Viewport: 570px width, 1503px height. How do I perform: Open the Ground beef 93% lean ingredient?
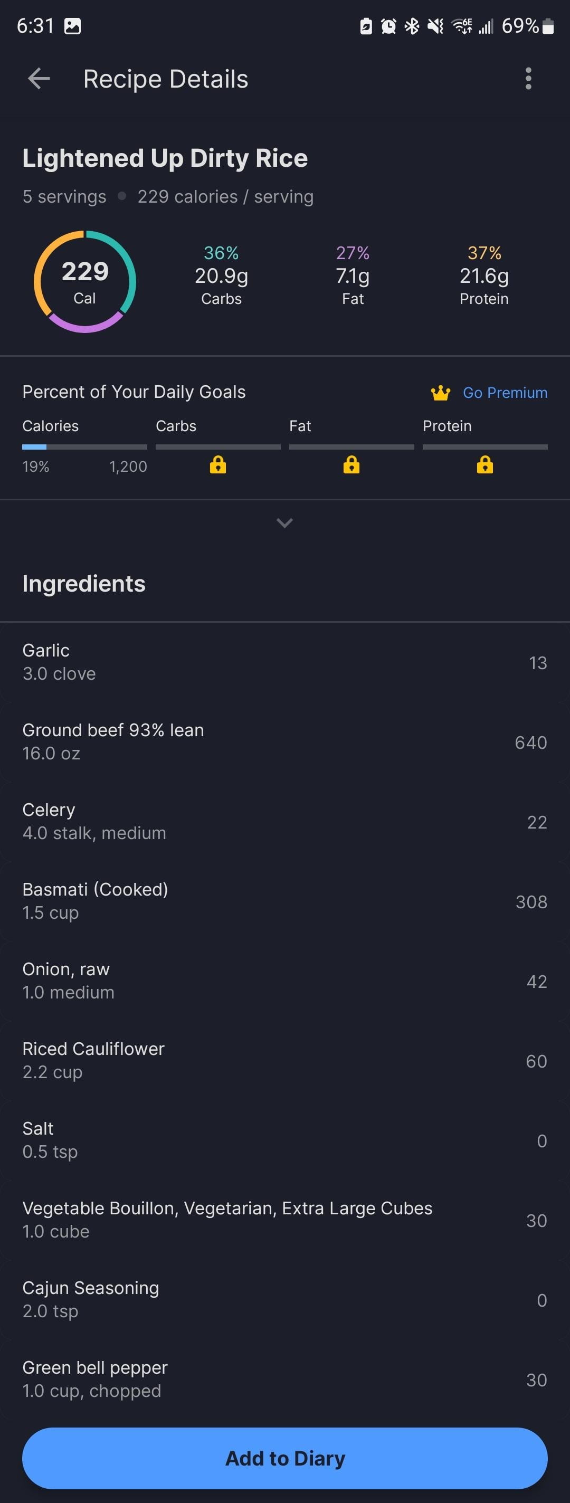(284, 741)
